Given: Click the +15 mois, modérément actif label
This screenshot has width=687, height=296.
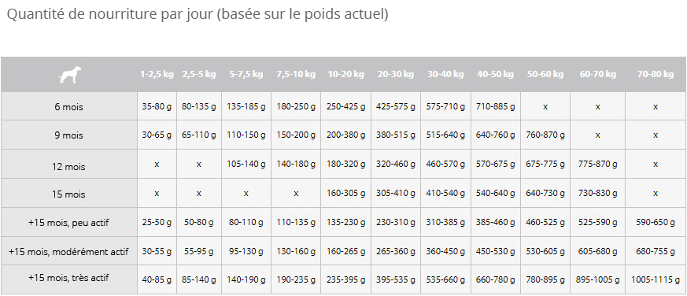Looking at the screenshot, I should (x=68, y=252).
